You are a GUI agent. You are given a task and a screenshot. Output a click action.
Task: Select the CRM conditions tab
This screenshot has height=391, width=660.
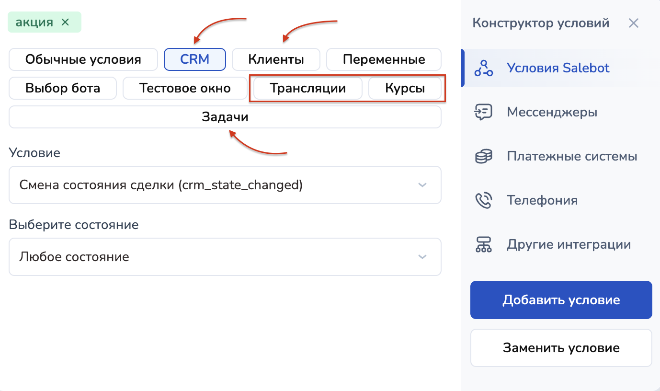(194, 59)
